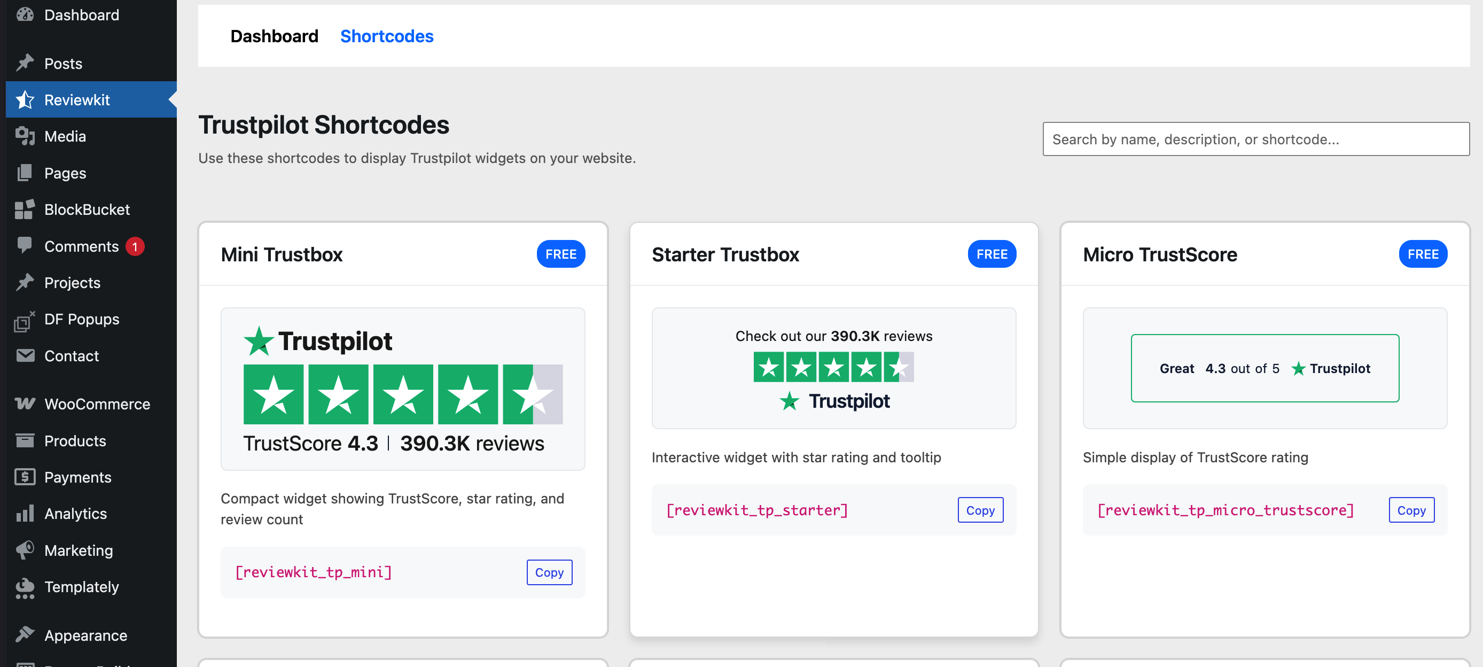Copy the reviewkit_tp_starter shortcode
1483x667 pixels.
tap(980, 510)
